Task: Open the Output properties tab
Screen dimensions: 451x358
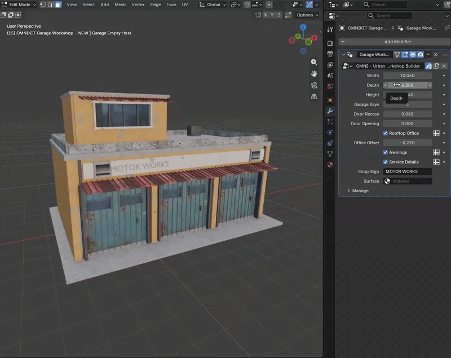Action: click(330, 54)
